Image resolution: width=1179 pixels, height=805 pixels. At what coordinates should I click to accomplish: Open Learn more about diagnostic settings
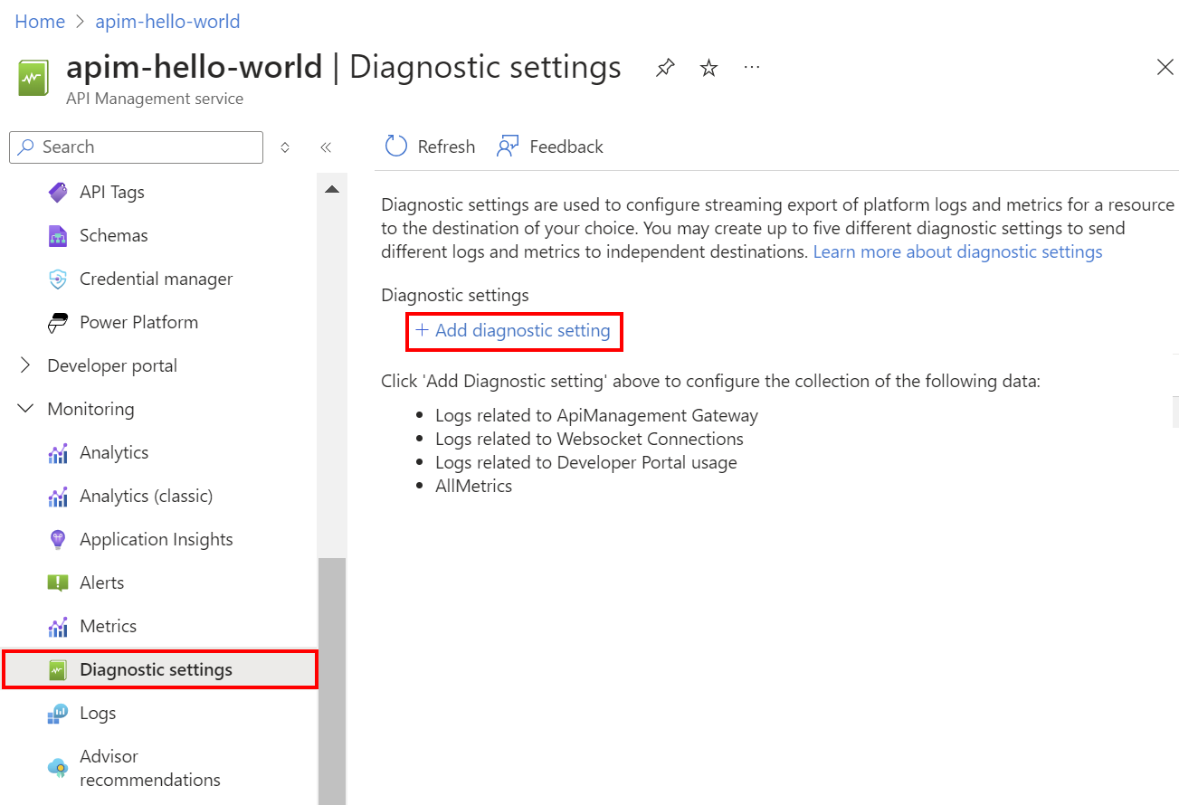tap(957, 251)
